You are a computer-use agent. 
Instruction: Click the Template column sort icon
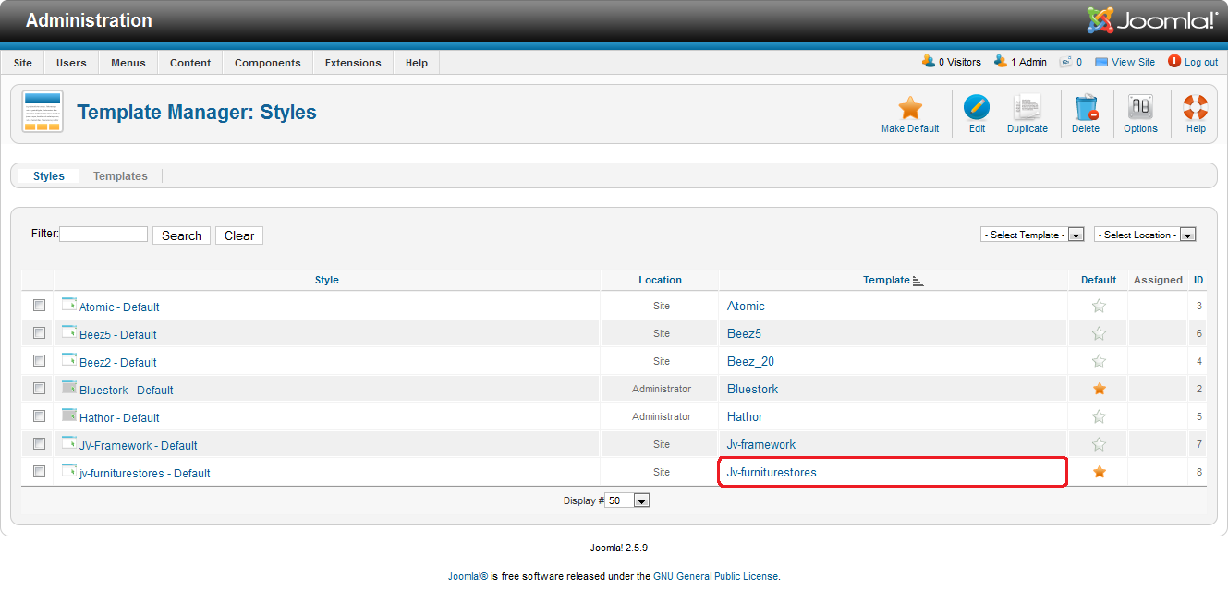[918, 281]
